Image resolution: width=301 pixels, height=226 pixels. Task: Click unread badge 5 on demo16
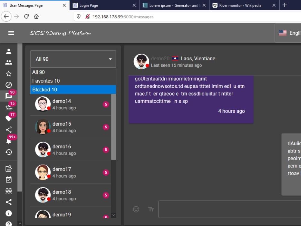[x=106, y=150]
